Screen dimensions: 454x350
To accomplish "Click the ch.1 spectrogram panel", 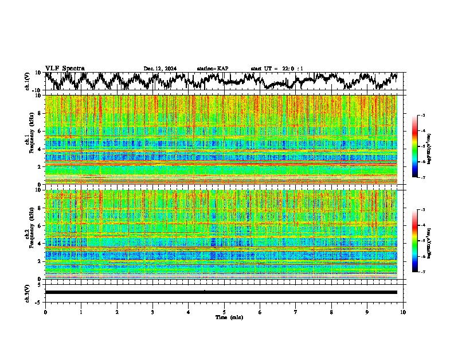I will click(x=221, y=140).
